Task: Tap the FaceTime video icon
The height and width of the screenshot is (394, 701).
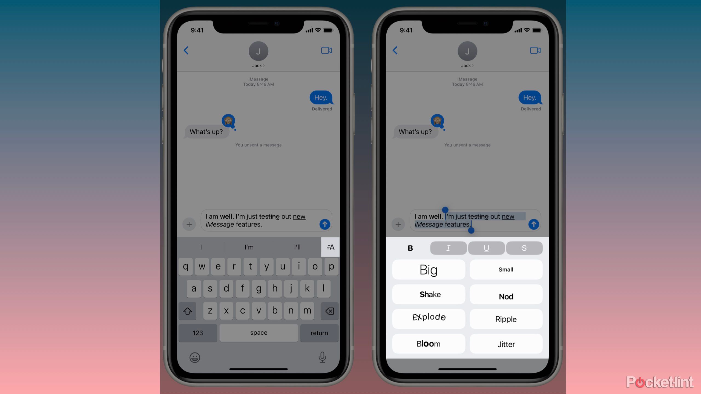Action: pyautogui.click(x=326, y=51)
